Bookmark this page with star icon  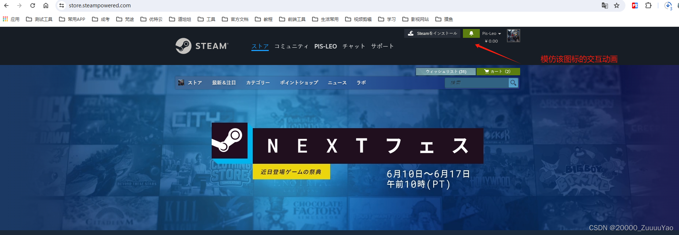click(617, 6)
